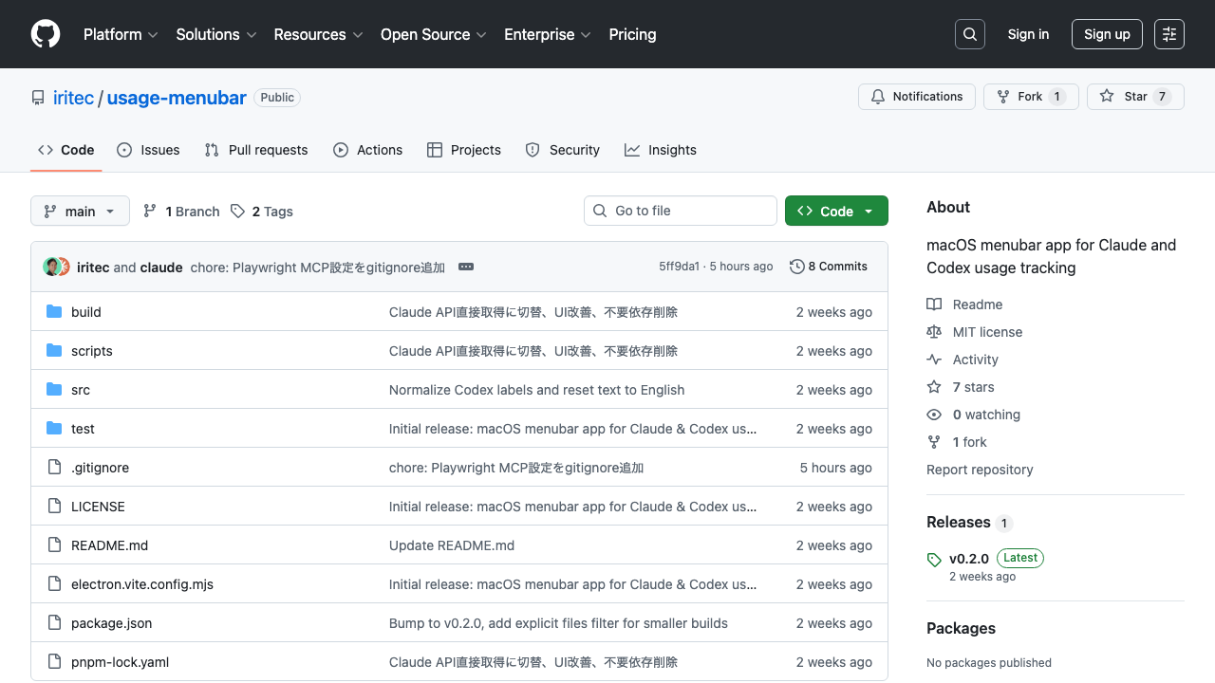Click the GitHub invertocat logo
The width and height of the screenshot is (1215, 683).
point(45,34)
